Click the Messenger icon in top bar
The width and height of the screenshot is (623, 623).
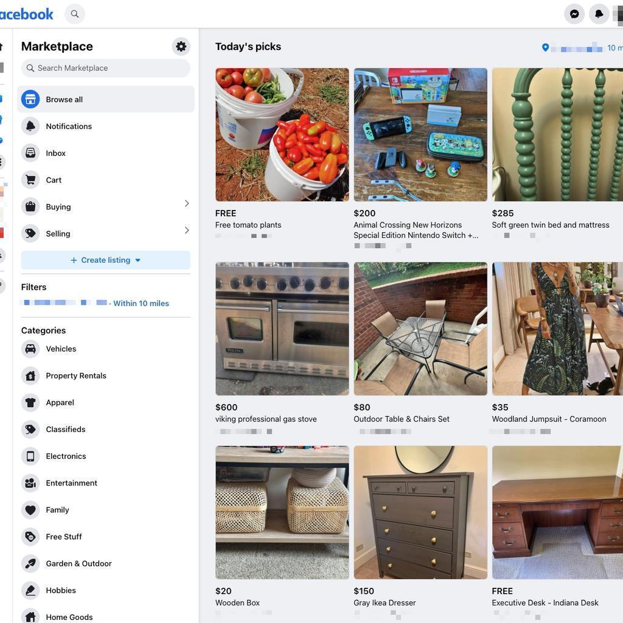574,14
